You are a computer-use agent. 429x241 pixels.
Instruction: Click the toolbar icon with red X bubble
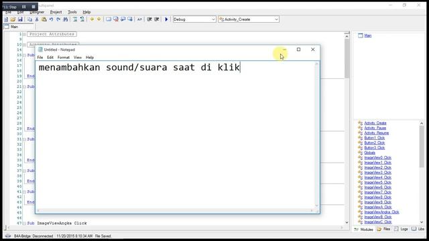coord(116,19)
